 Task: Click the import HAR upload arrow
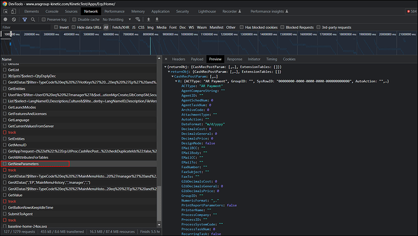pos(148,19)
